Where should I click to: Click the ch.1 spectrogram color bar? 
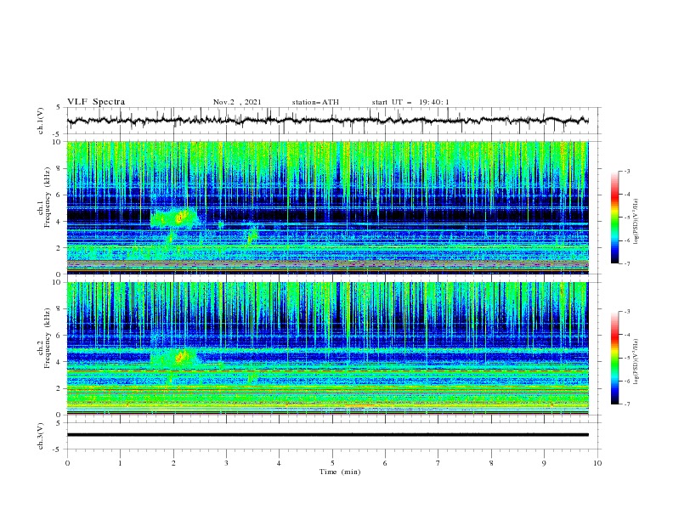click(x=615, y=218)
